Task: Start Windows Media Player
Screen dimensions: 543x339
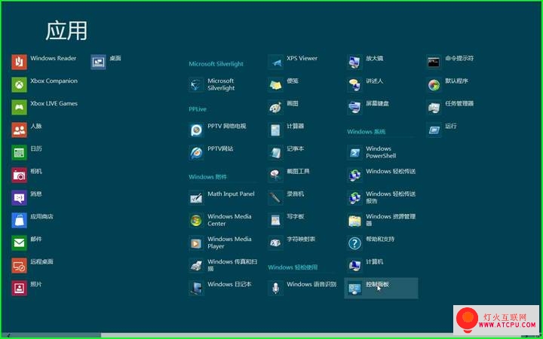Action: point(220,243)
